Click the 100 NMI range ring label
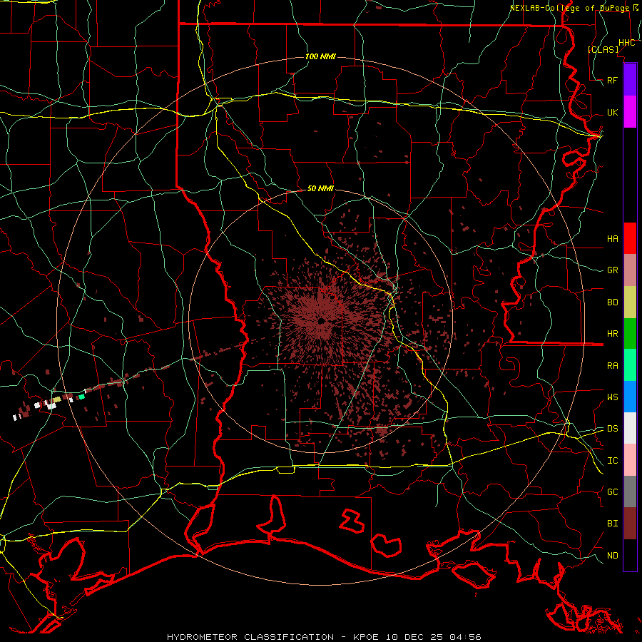This screenshot has height=642, width=642. 320,56
